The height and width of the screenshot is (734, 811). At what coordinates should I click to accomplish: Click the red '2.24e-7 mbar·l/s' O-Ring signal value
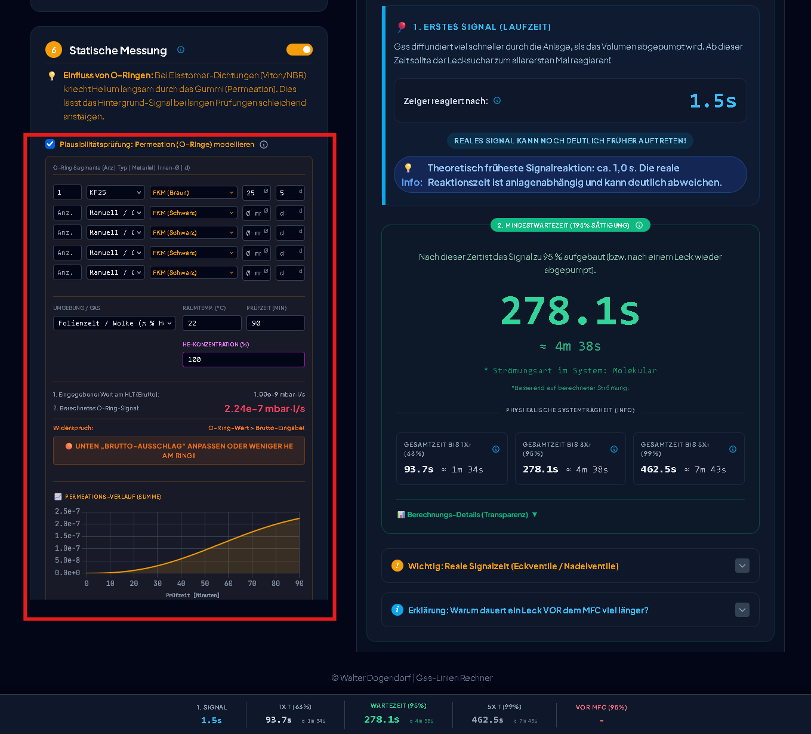(x=264, y=409)
